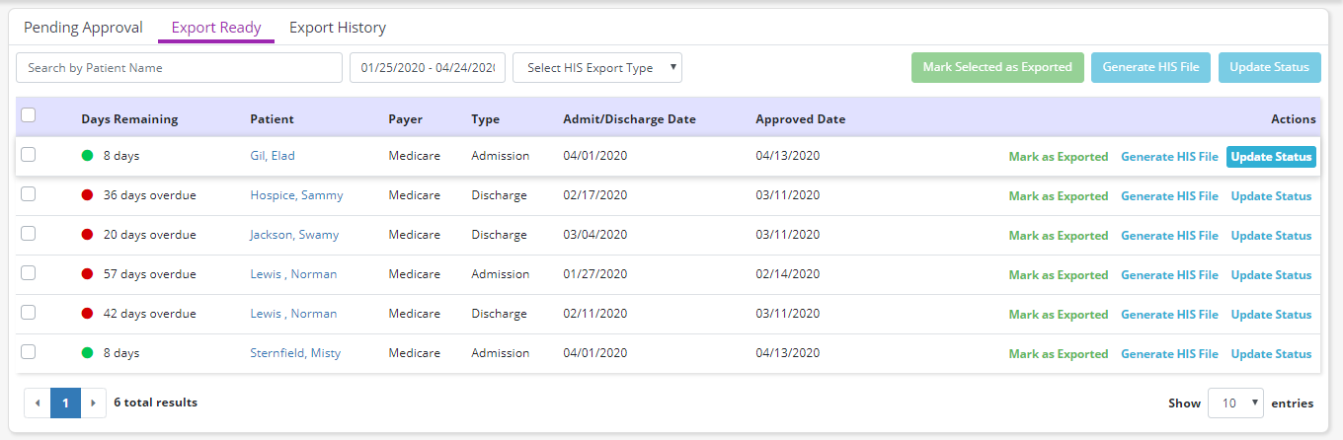This screenshot has height=440, width=1343.
Task: Go to next page arrow in pagination
Action: (93, 403)
